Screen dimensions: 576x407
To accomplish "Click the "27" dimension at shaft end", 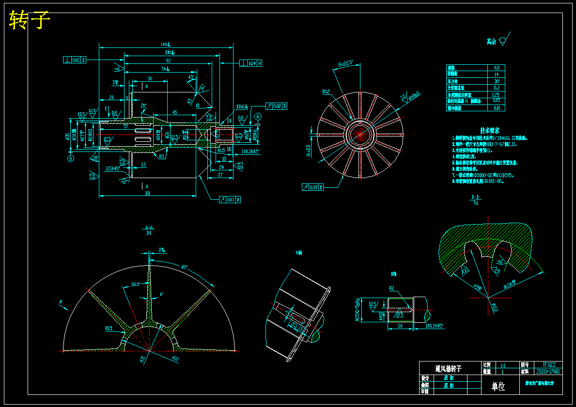I will [x=220, y=175].
